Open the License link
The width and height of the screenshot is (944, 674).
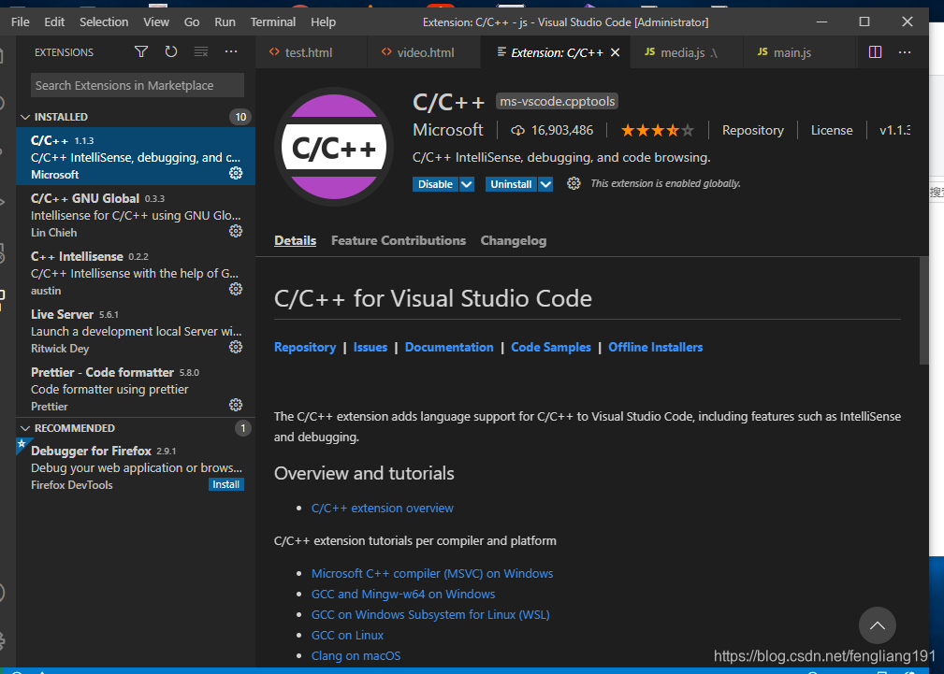832,130
